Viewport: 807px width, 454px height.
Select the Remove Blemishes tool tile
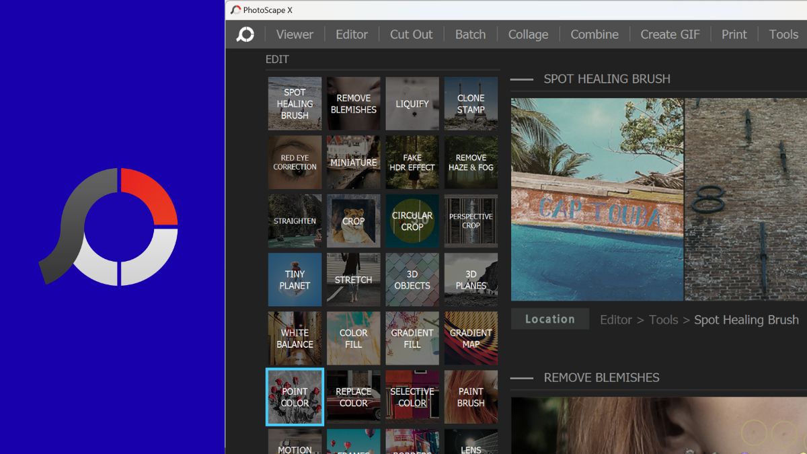[354, 104]
